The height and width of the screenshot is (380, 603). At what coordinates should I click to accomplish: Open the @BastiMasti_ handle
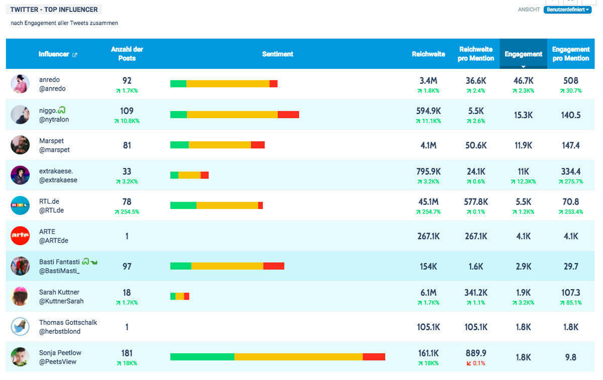click(x=59, y=271)
